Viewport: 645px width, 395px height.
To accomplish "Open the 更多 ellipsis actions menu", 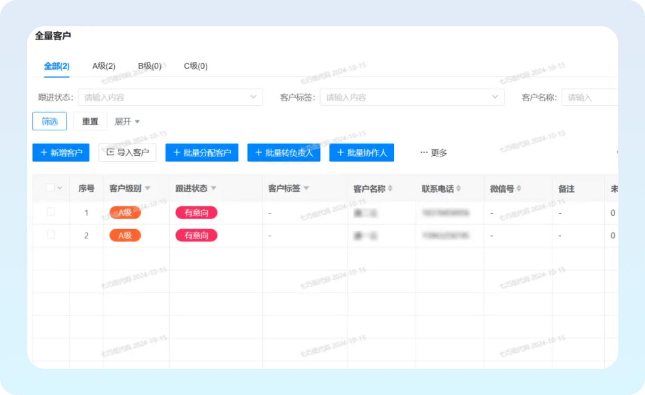I will (x=433, y=153).
